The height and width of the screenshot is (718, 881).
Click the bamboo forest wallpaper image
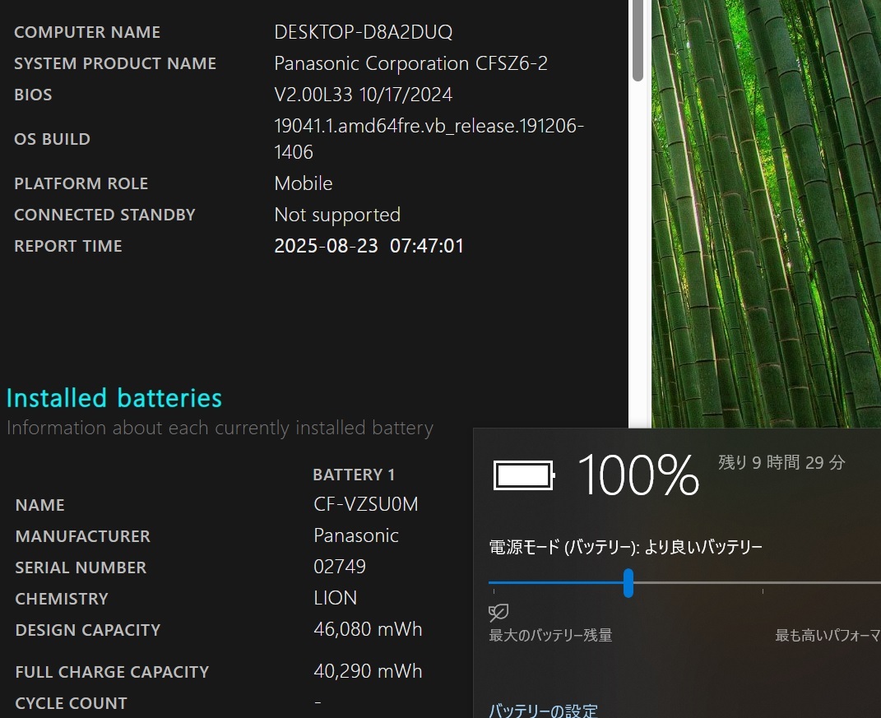766,214
